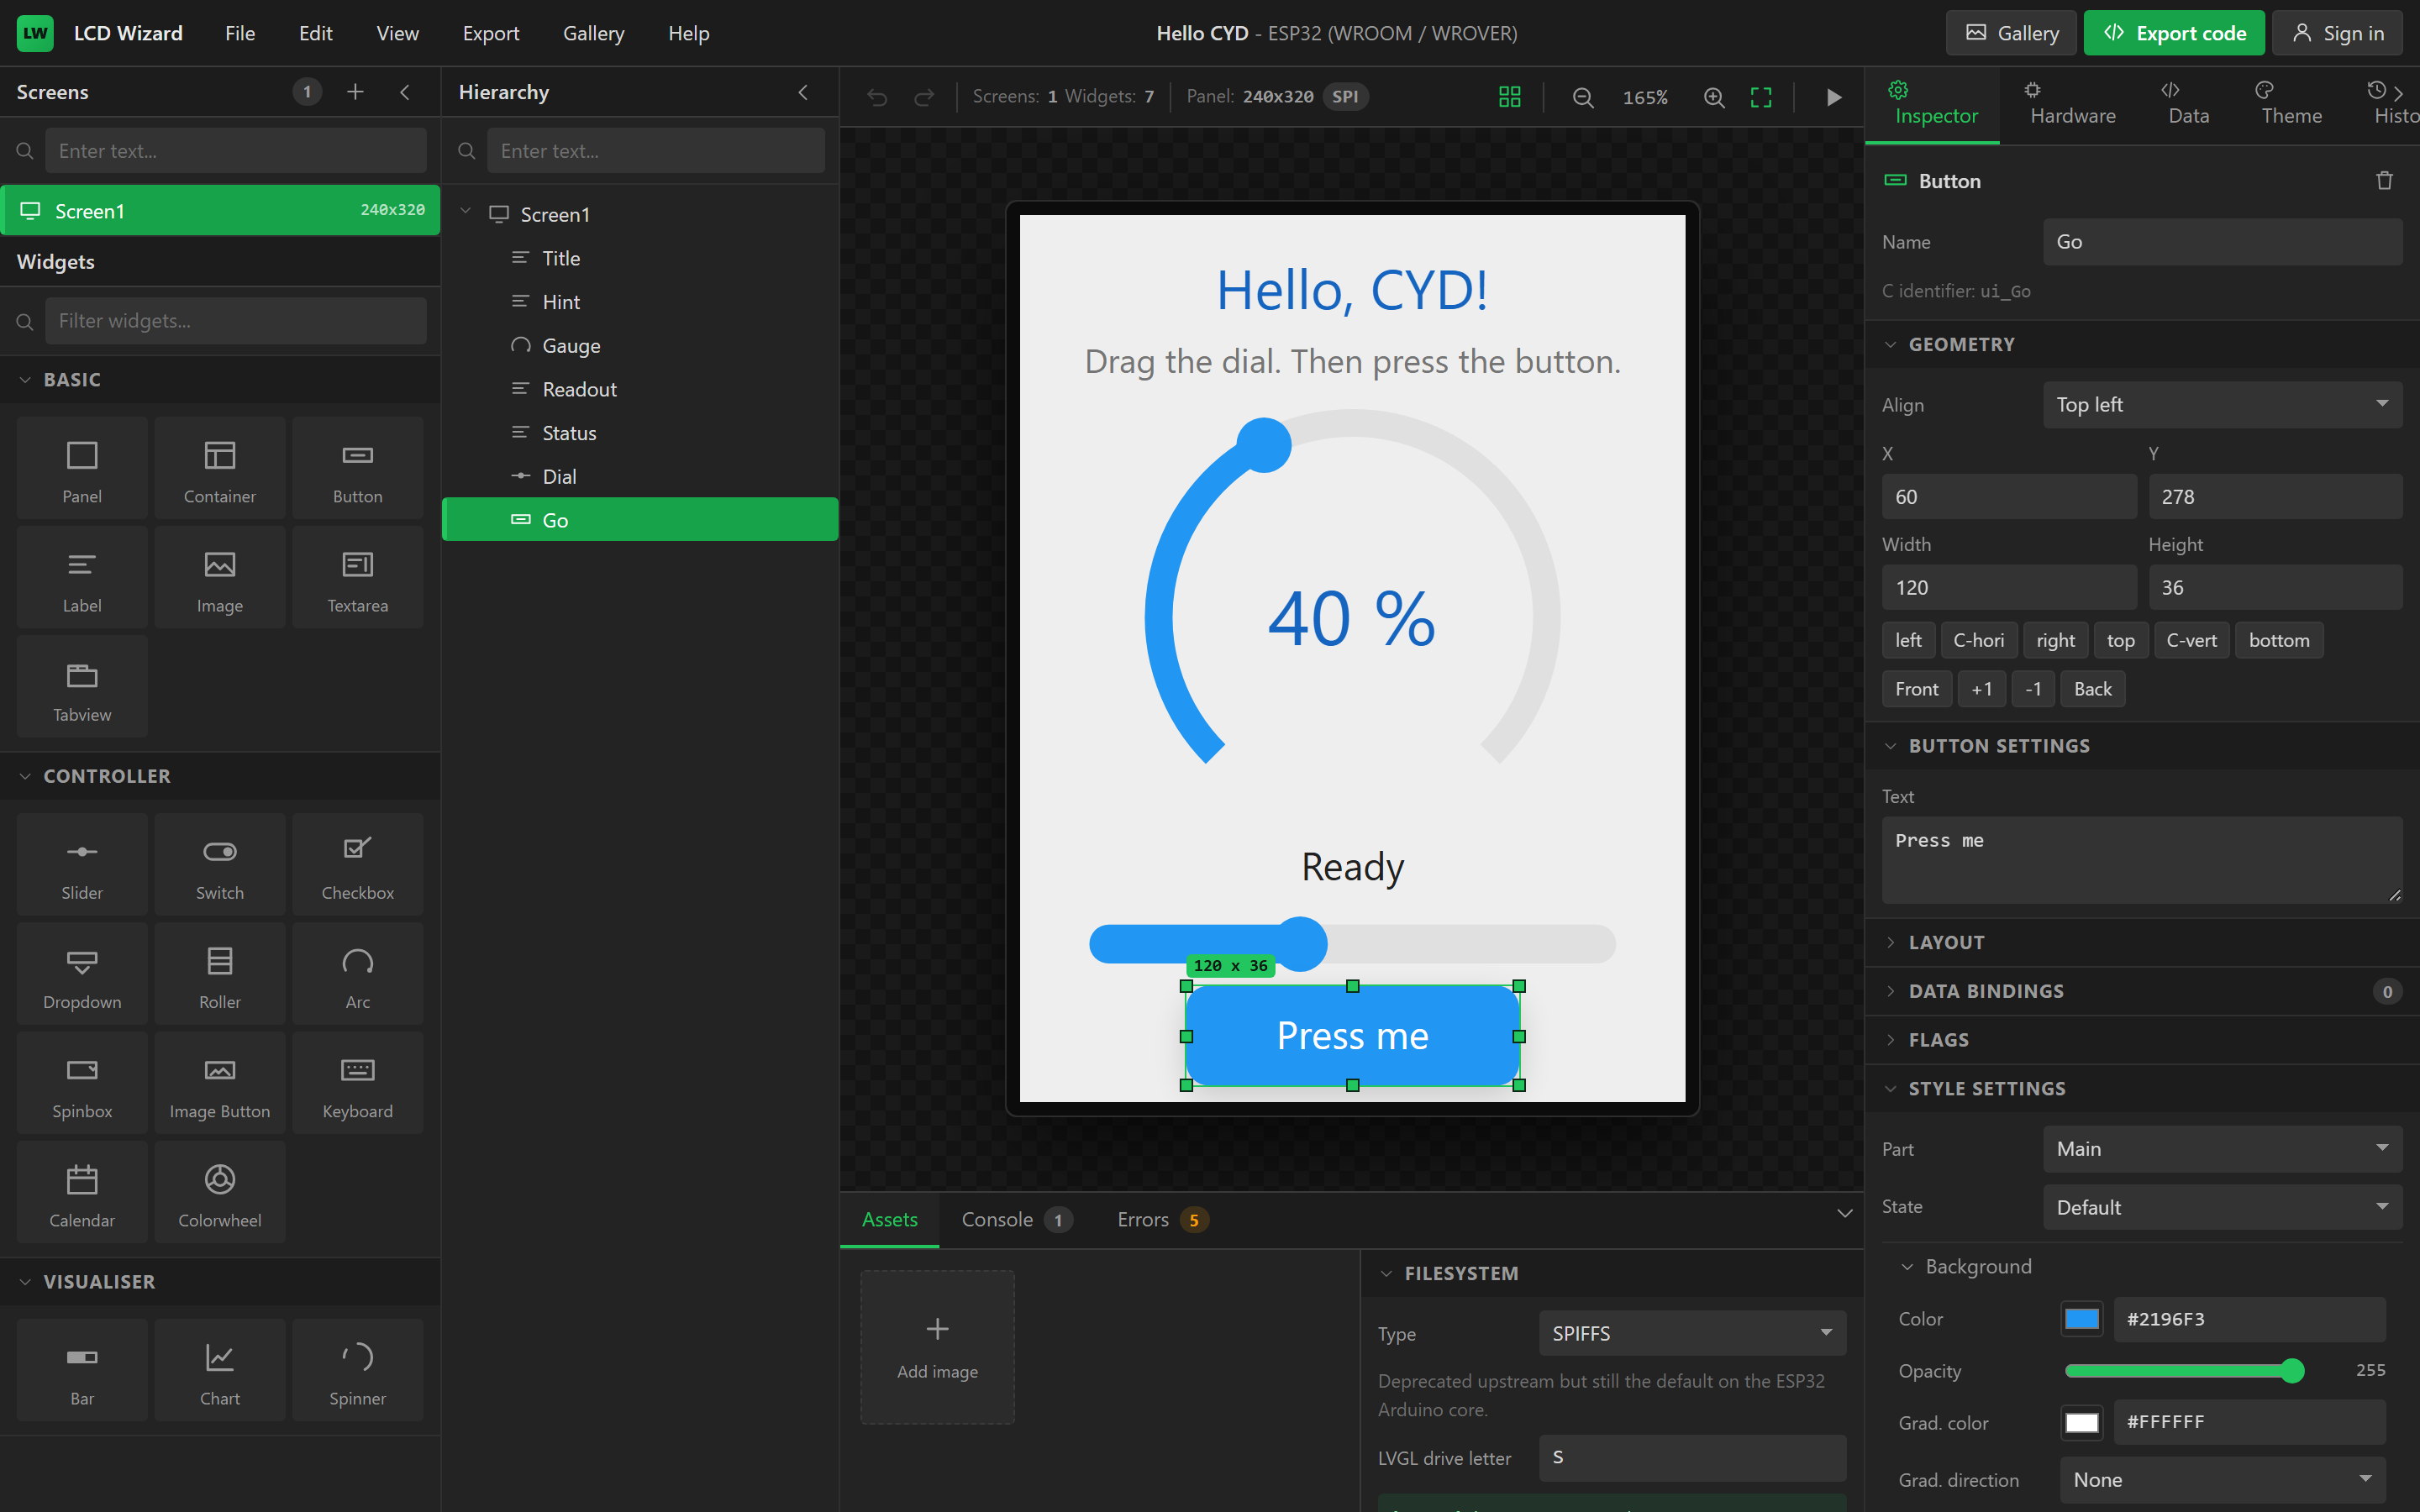This screenshot has width=2420, height=1512.
Task: Add a Label widget
Action: coord(82,577)
